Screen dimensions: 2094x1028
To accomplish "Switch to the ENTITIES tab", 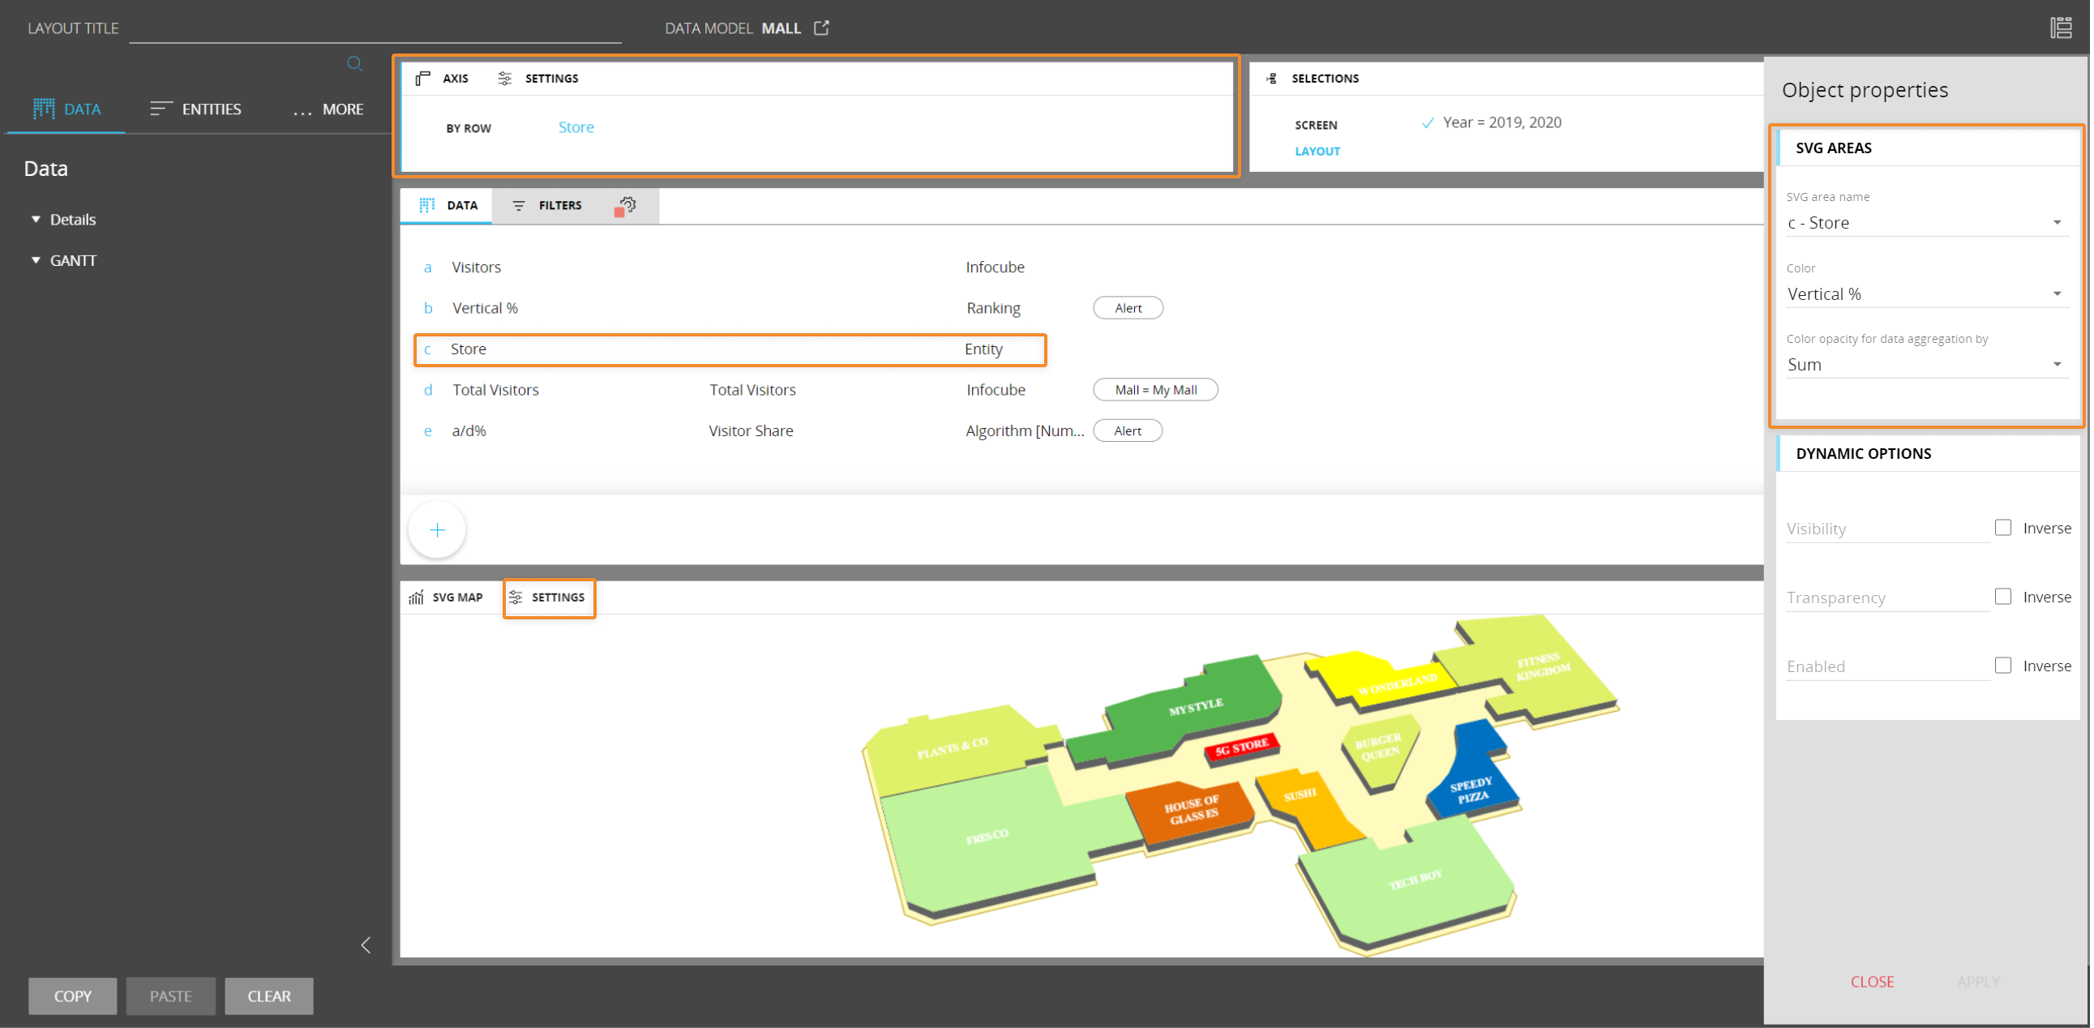I will click(x=196, y=109).
